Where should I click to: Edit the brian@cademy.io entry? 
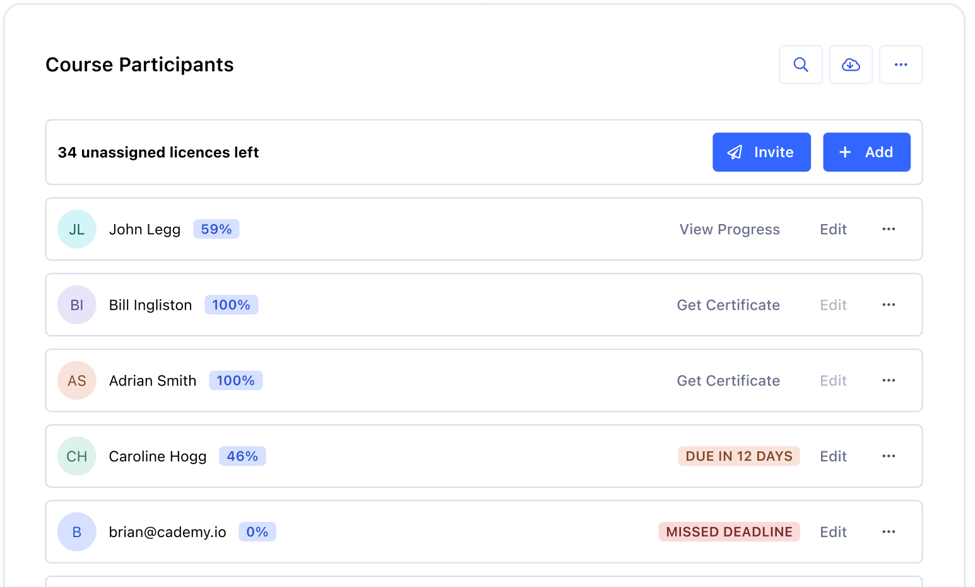[833, 532]
